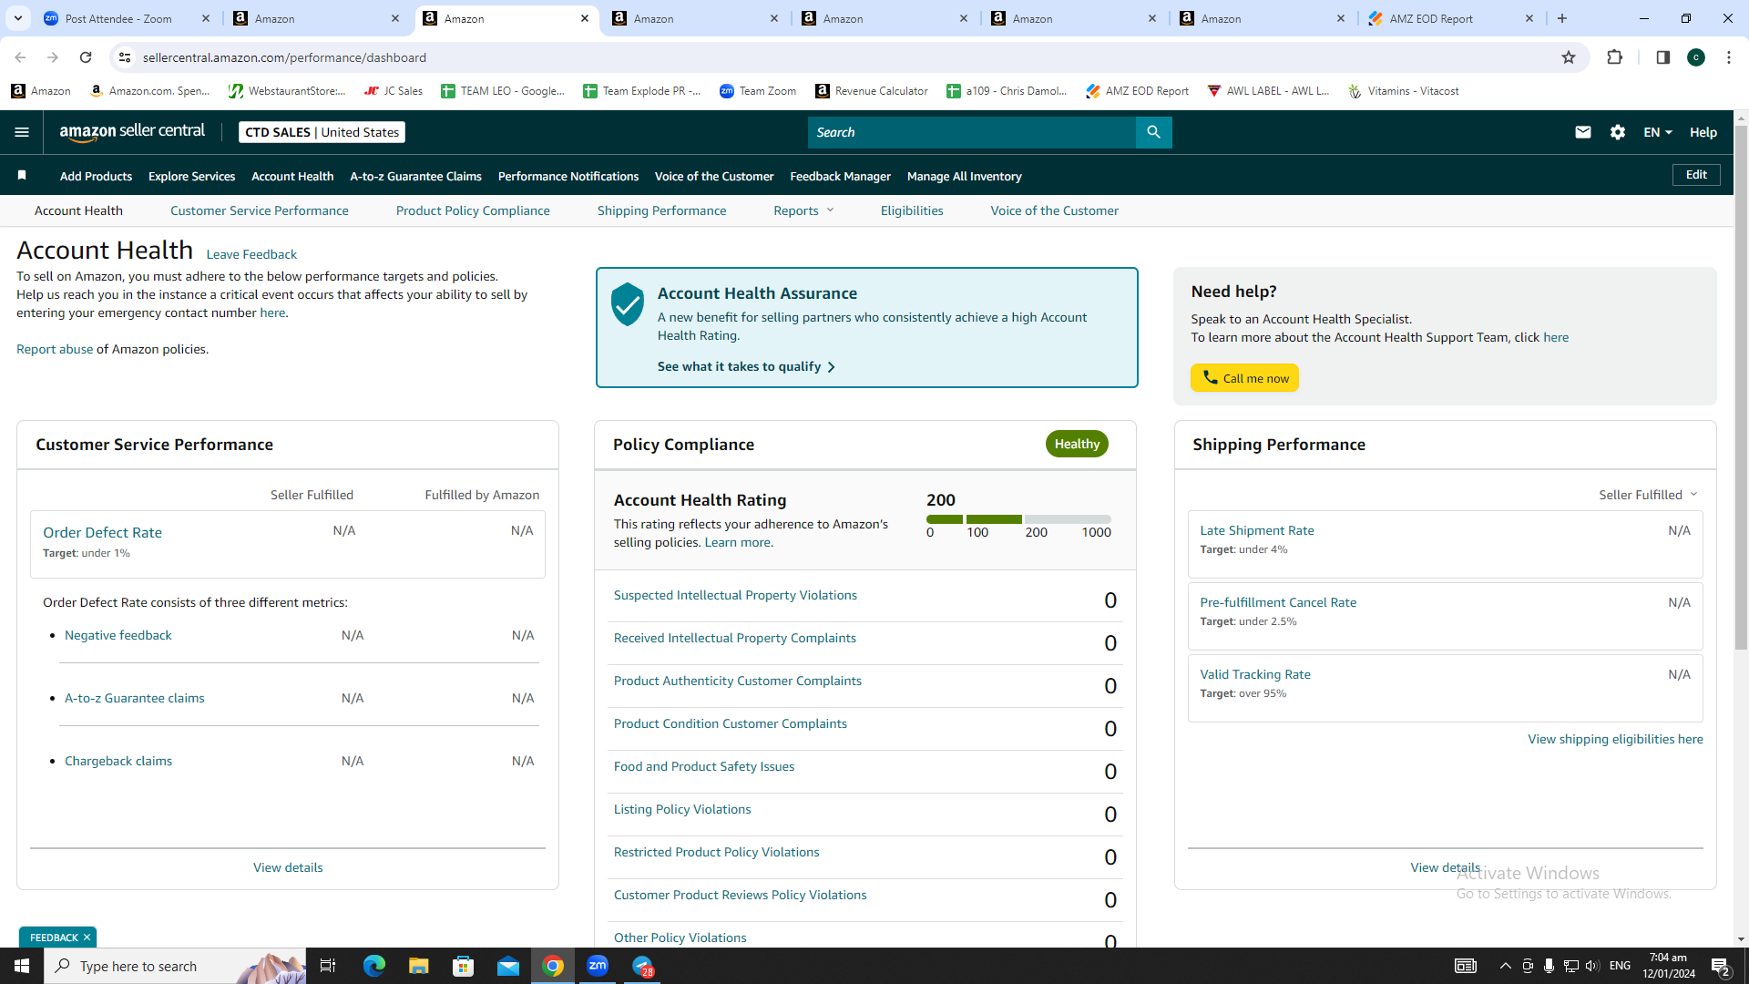1749x984 pixels.
Task: Click the Amazon Seller Central logo
Action: click(132, 132)
